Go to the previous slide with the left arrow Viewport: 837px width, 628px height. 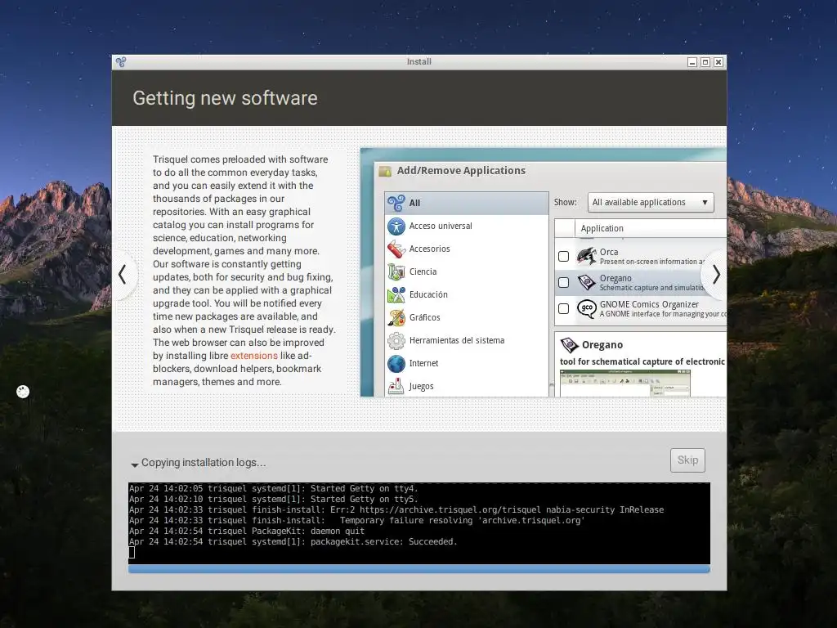[x=123, y=275]
